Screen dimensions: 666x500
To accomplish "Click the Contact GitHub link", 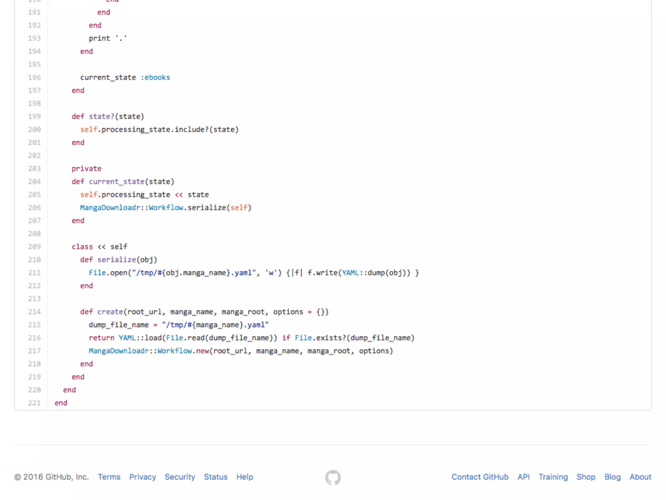I will (x=480, y=477).
